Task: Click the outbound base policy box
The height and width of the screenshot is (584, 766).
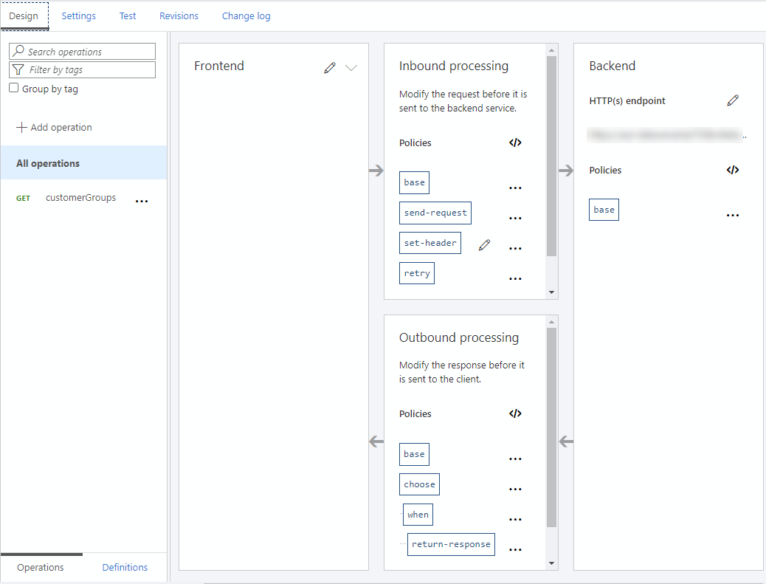Action: pos(414,454)
